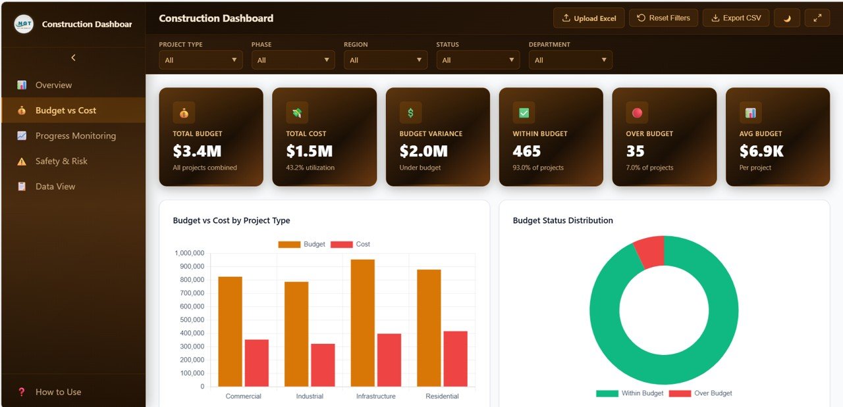Collapse the sidebar using the left chevron
The image size is (843, 407).
(73, 58)
